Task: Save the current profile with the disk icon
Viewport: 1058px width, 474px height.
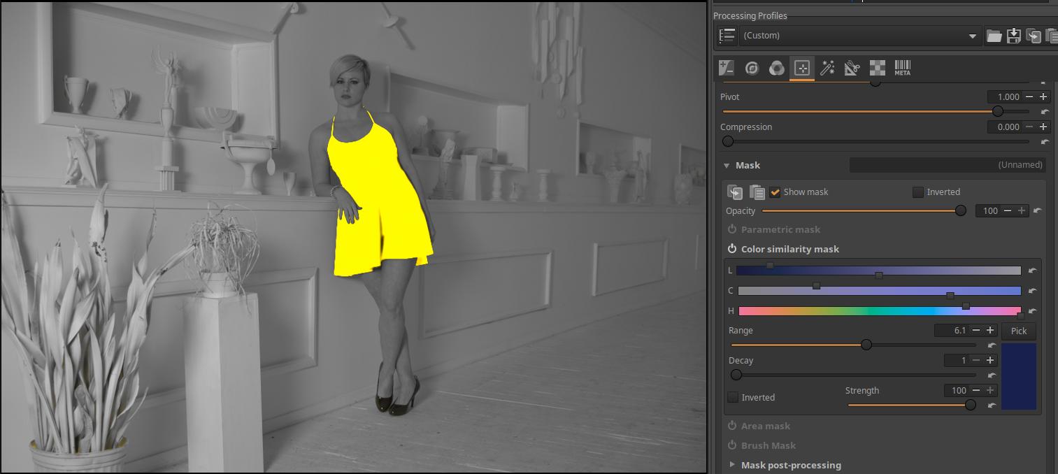Action: point(1013,36)
